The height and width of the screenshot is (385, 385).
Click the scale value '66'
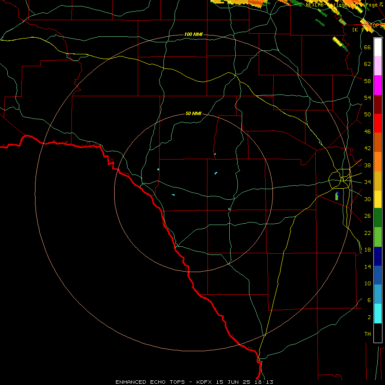click(367, 47)
